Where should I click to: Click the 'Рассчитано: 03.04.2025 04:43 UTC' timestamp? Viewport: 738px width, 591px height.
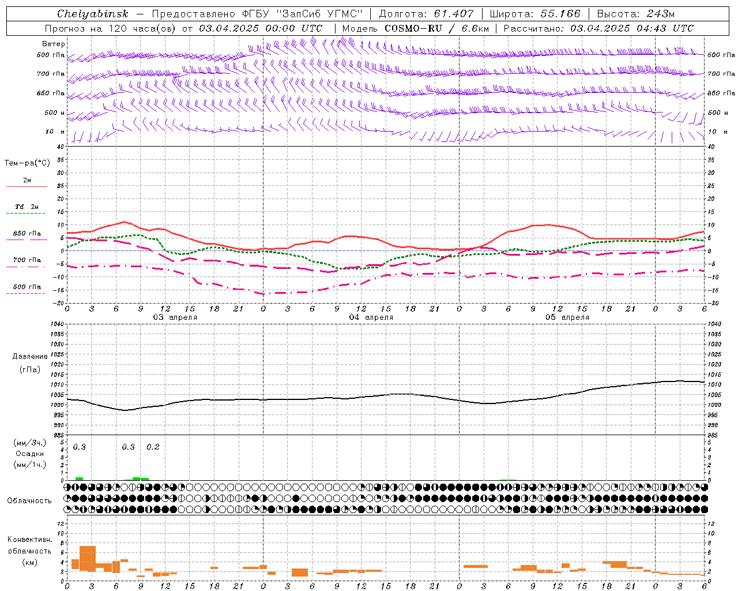[x=598, y=28]
